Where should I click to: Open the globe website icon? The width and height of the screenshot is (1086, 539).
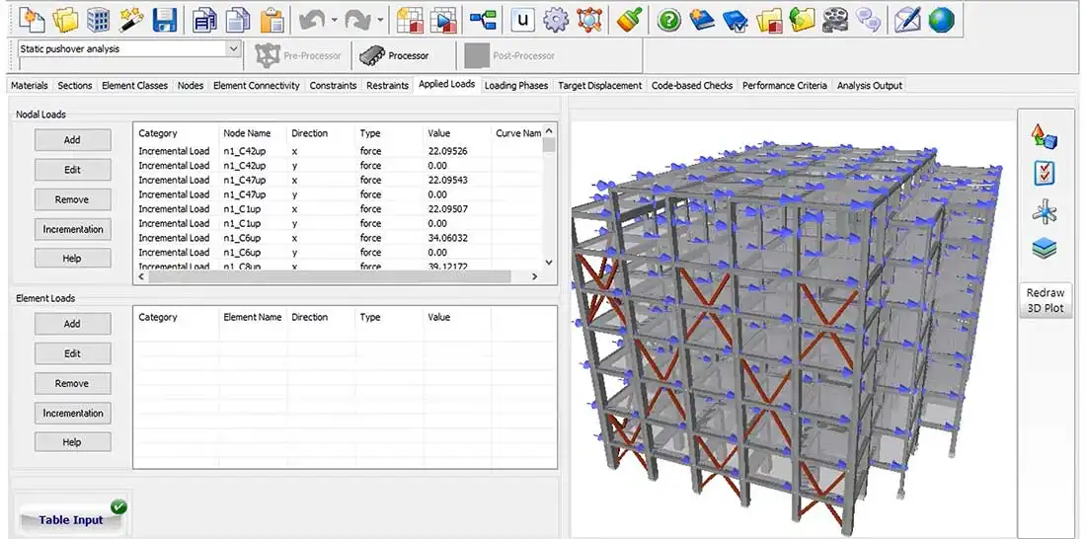[941, 20]
